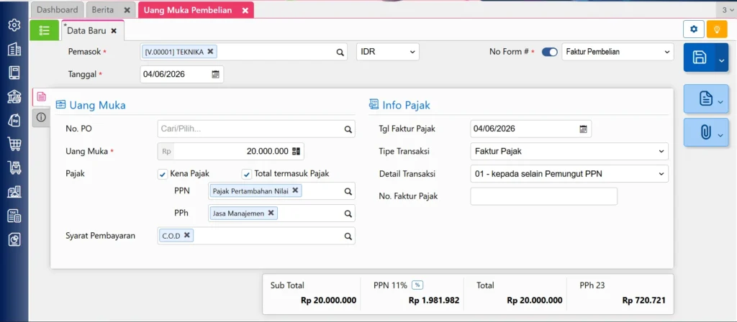The image size is (737, 322).
Task: Remove the Pajak Pertambahan Nilai tag
Action: pyautogui.click(x=295, y=190)
